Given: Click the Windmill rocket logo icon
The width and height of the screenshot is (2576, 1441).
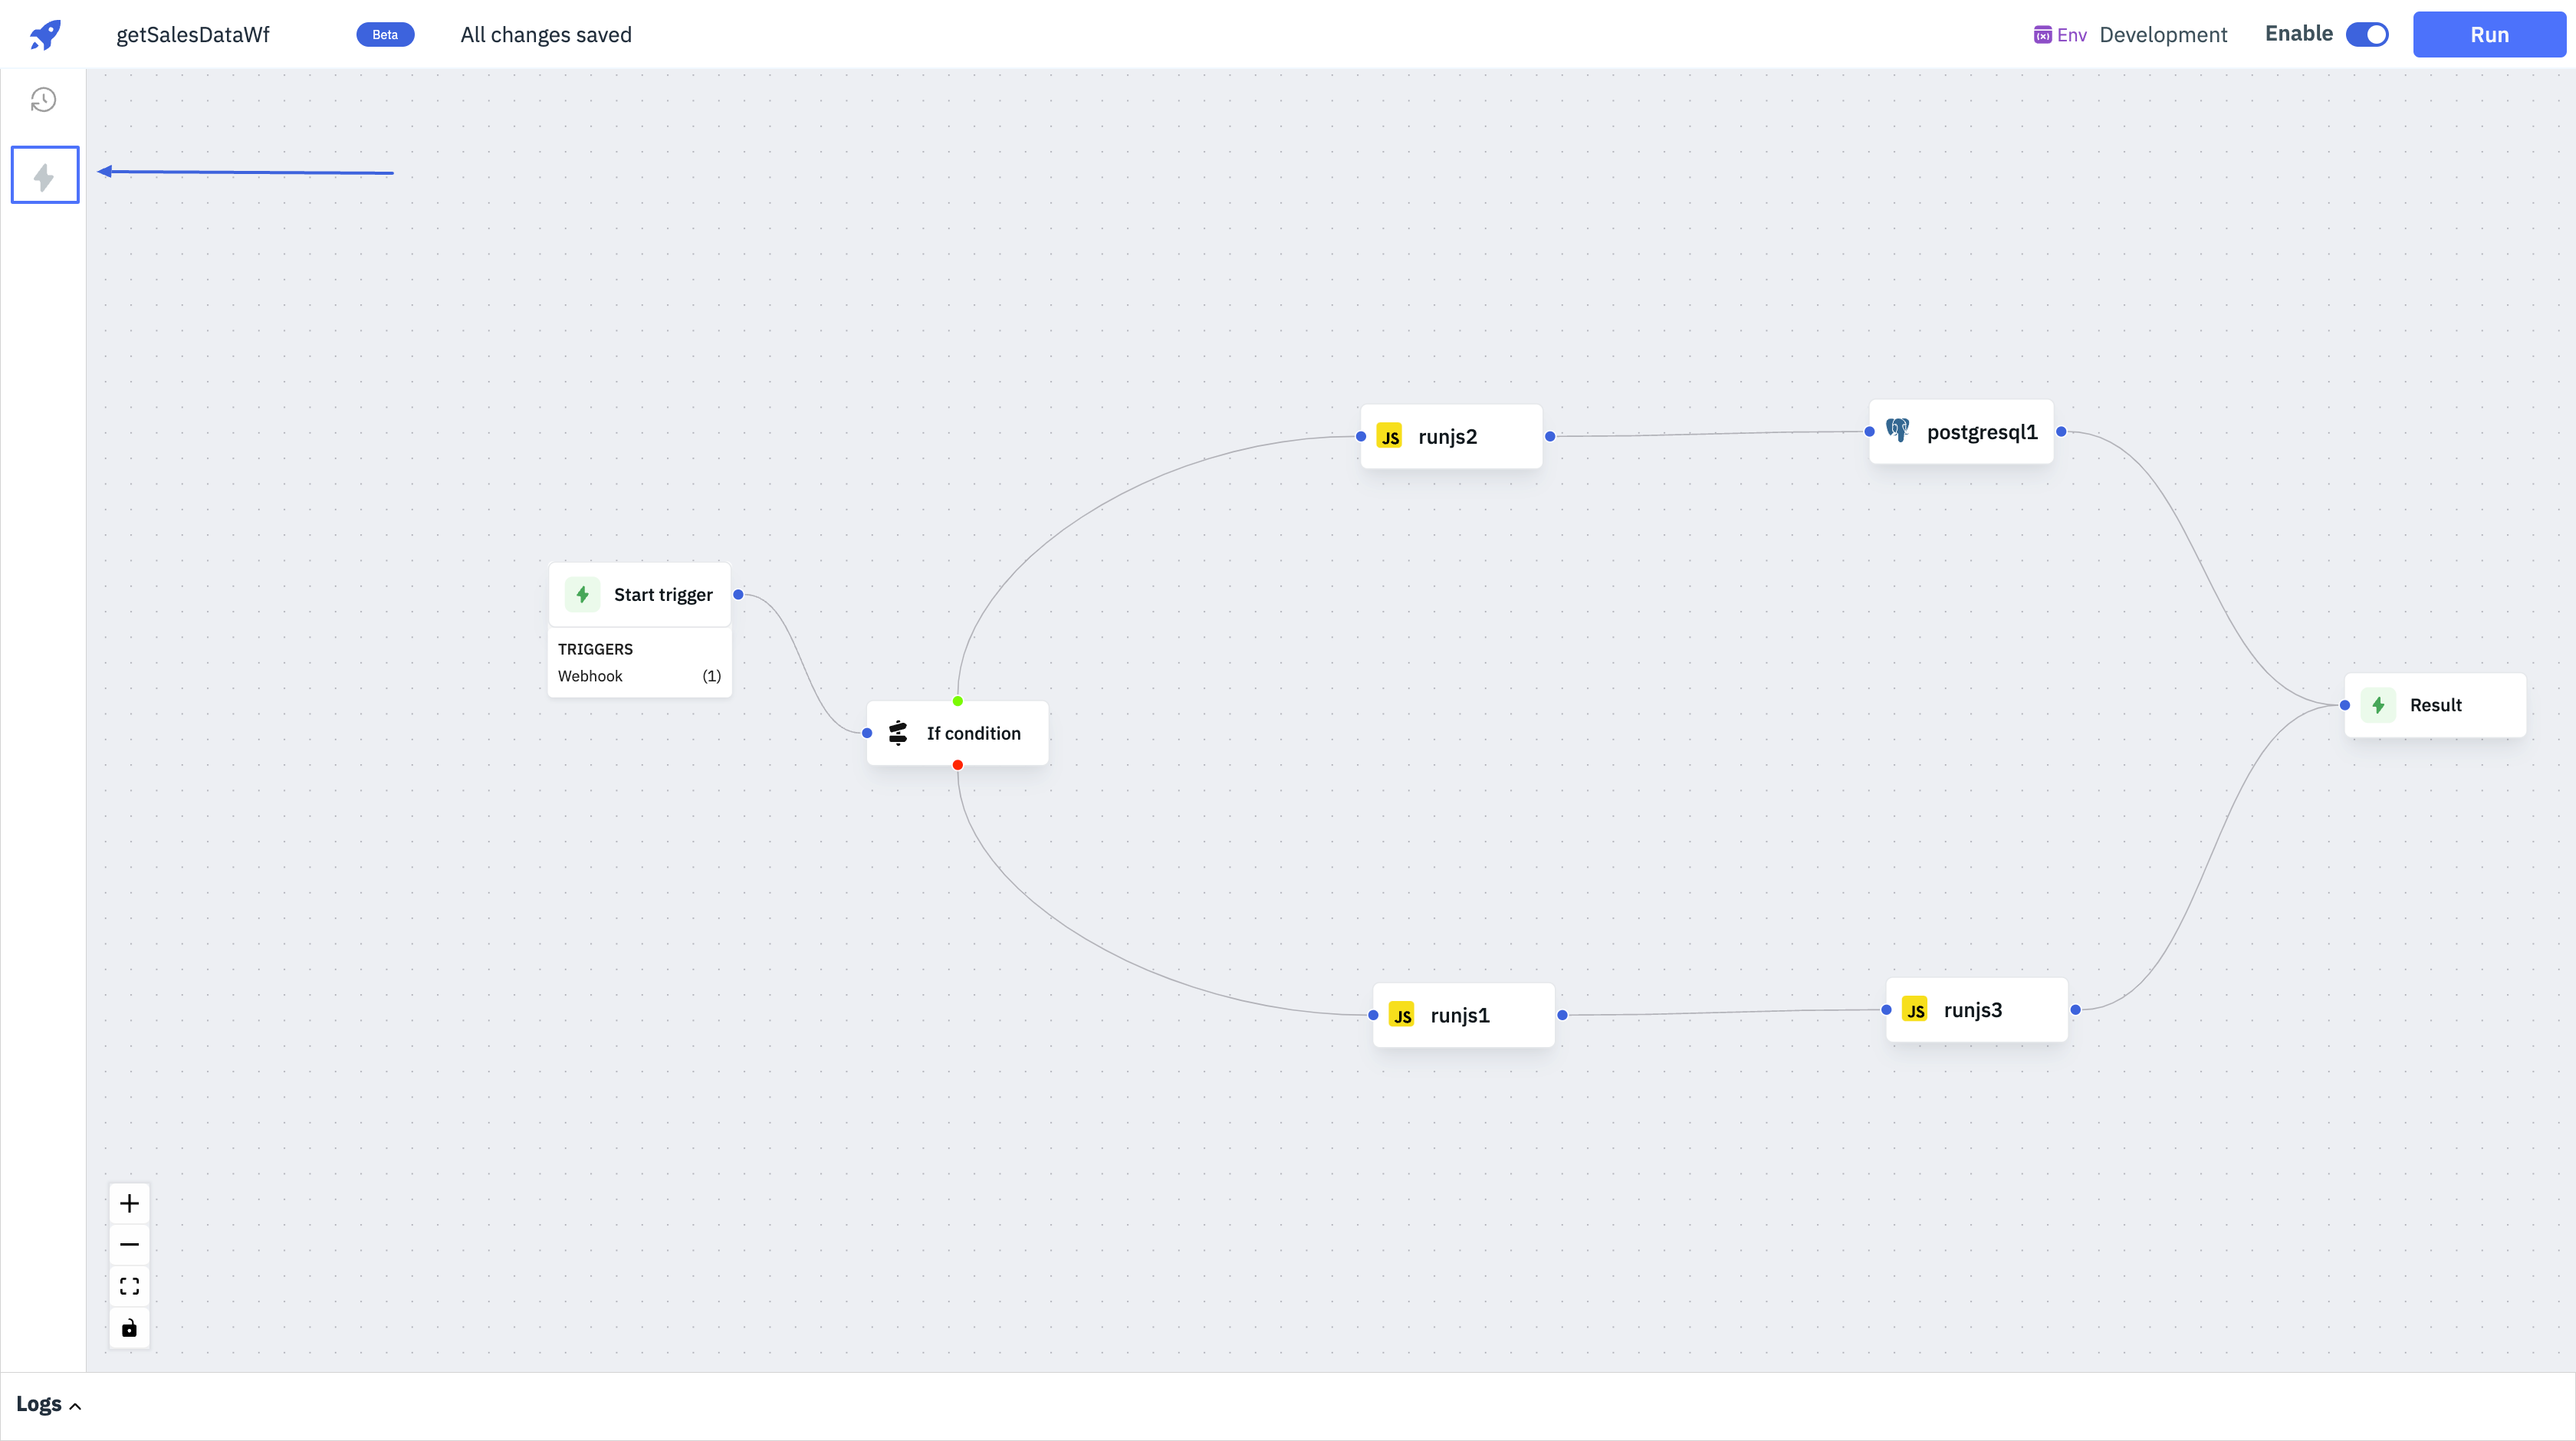Looking at the screenshot, I should pos(44,34).
